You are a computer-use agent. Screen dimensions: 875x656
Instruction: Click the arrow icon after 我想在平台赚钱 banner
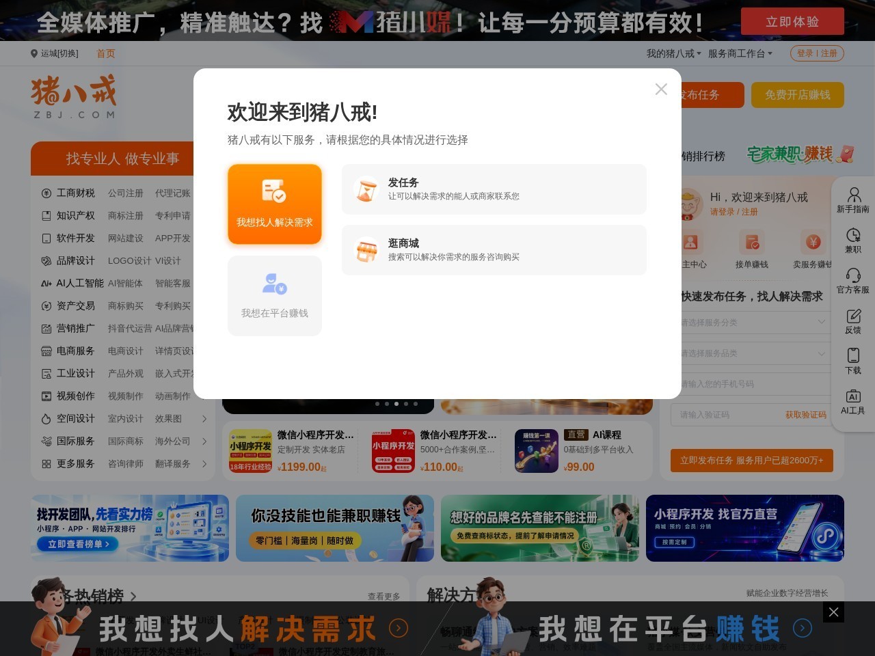click(803, 628)
